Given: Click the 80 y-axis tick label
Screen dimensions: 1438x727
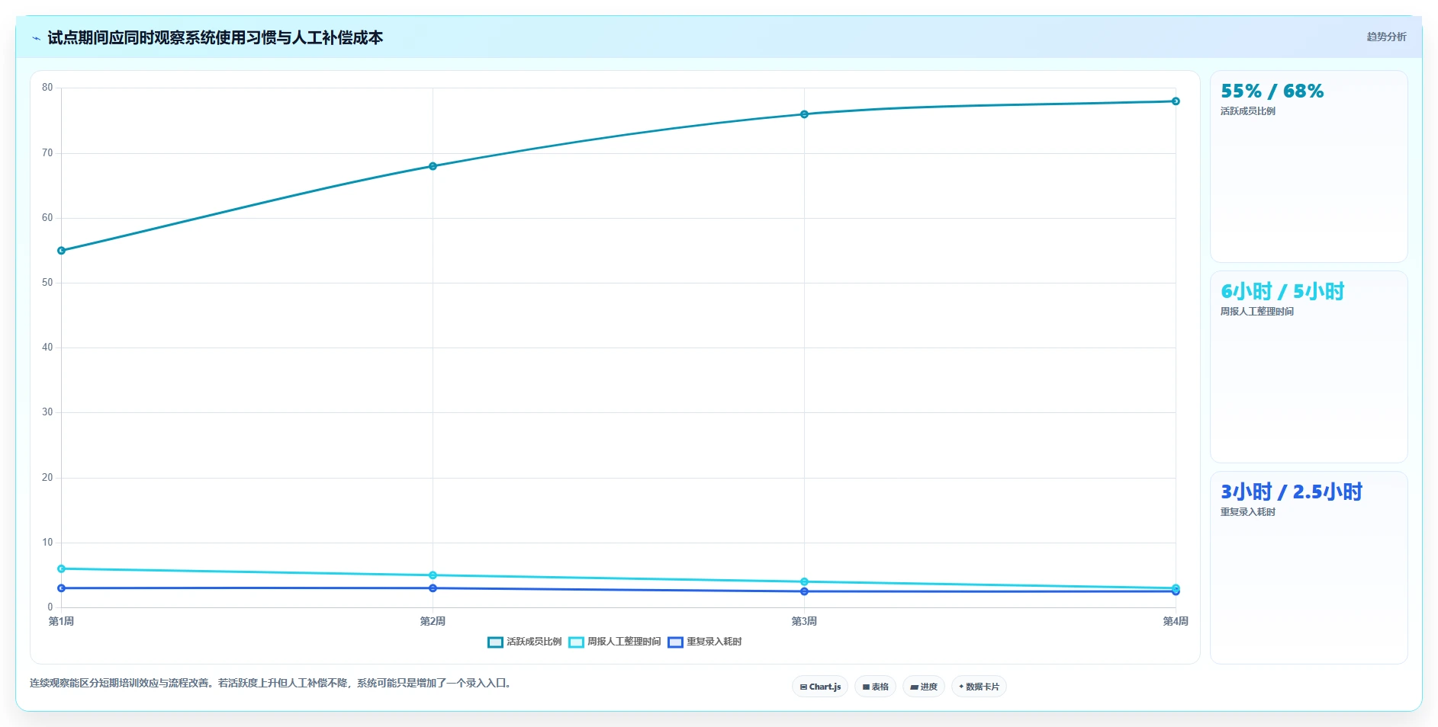Looking at the screenshot, I should coord(47,88).
